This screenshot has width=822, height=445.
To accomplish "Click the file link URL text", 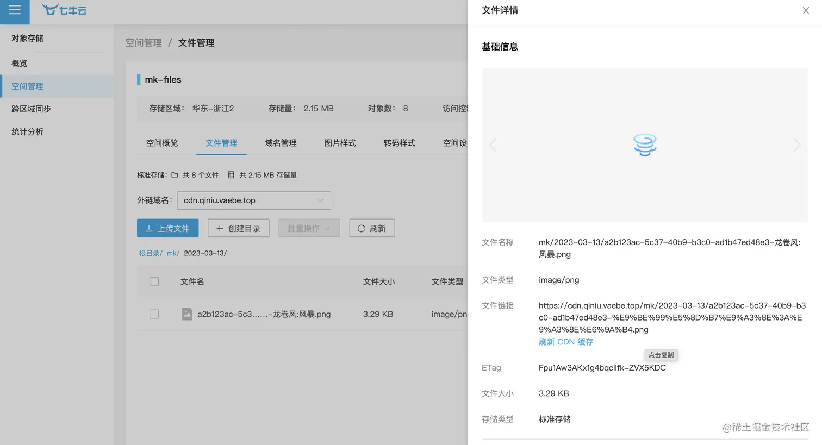I will pos(672,317).
